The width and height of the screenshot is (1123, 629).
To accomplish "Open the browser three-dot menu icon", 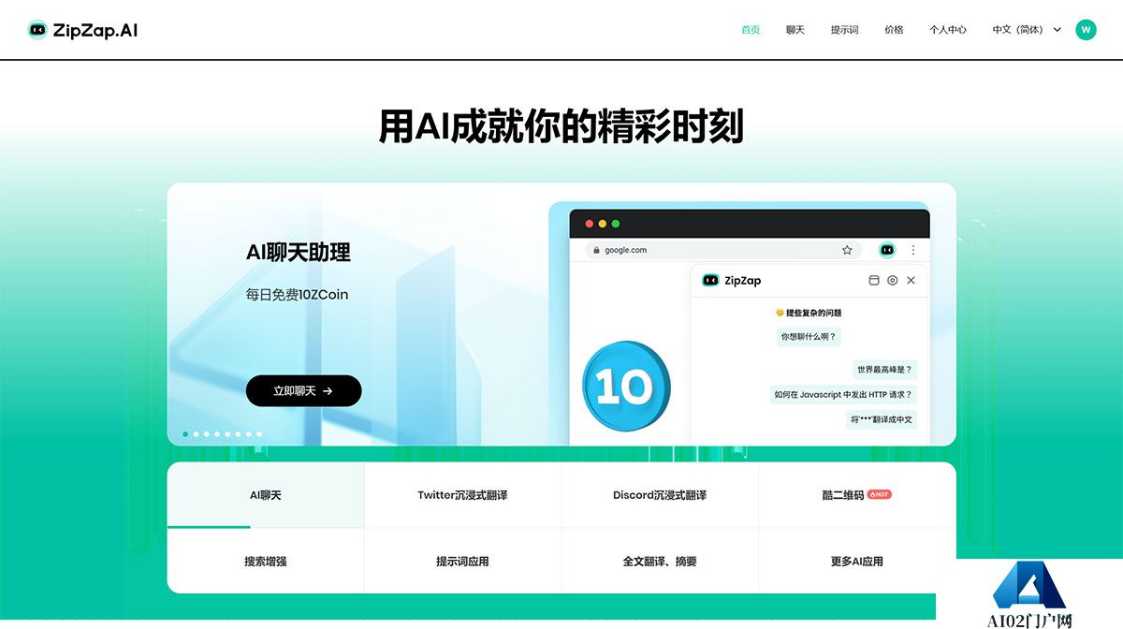I will point(913,250).
